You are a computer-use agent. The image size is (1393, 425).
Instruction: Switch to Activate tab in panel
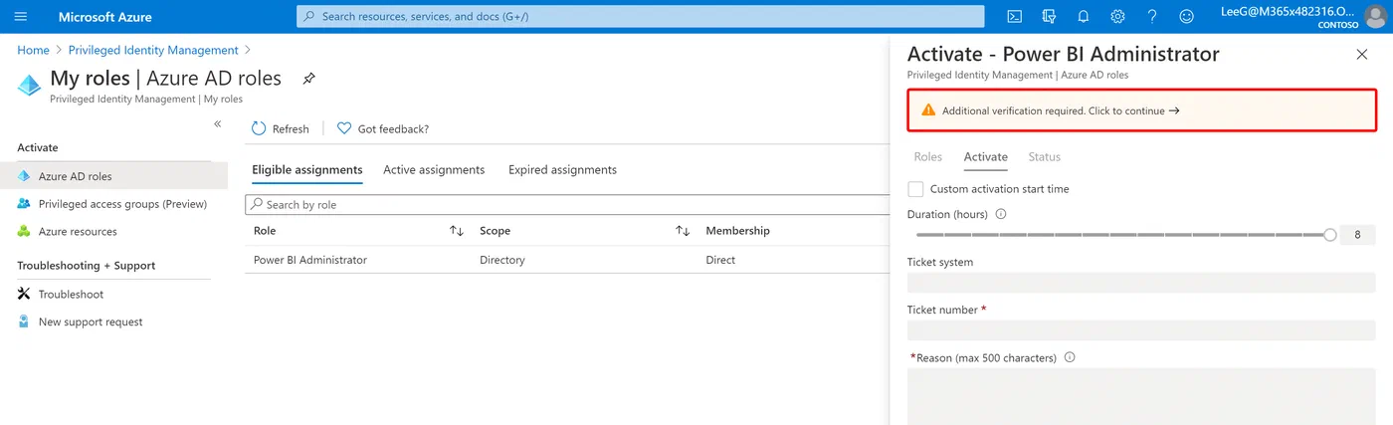985,157
